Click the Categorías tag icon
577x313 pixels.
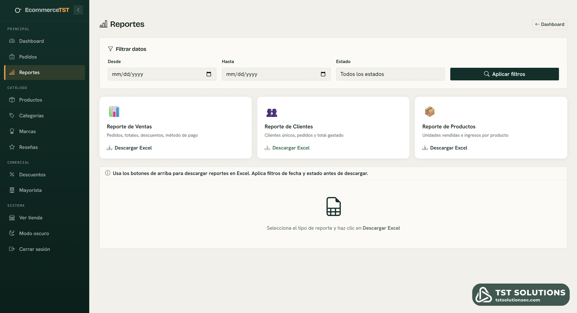tap(12, 116)
